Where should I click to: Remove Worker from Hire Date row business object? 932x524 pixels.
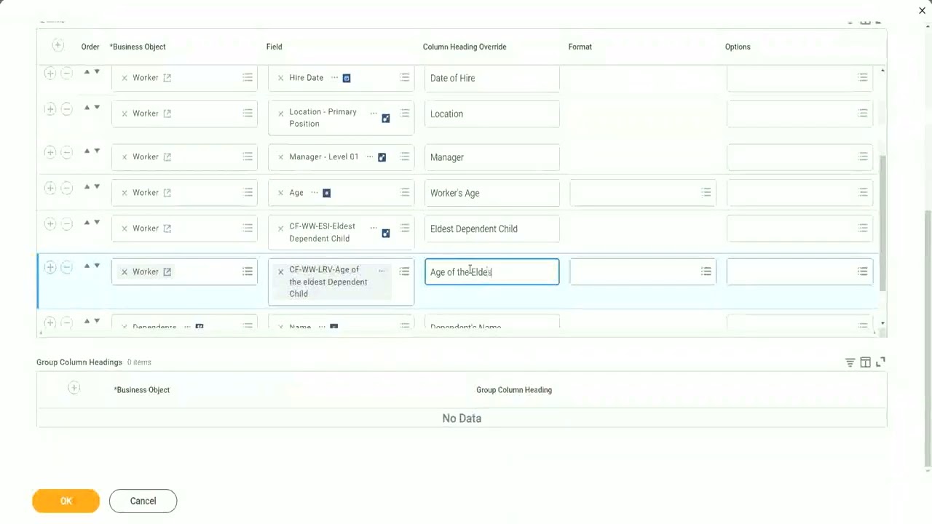pos(125,78)
